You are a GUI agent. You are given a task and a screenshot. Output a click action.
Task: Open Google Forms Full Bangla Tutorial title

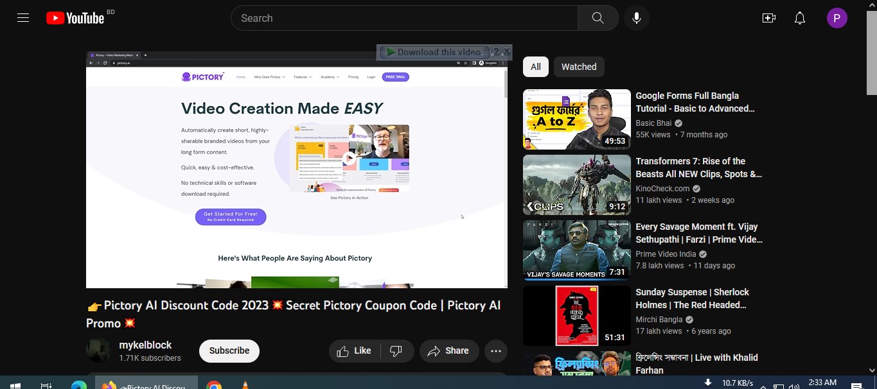[x=695, y=102]
